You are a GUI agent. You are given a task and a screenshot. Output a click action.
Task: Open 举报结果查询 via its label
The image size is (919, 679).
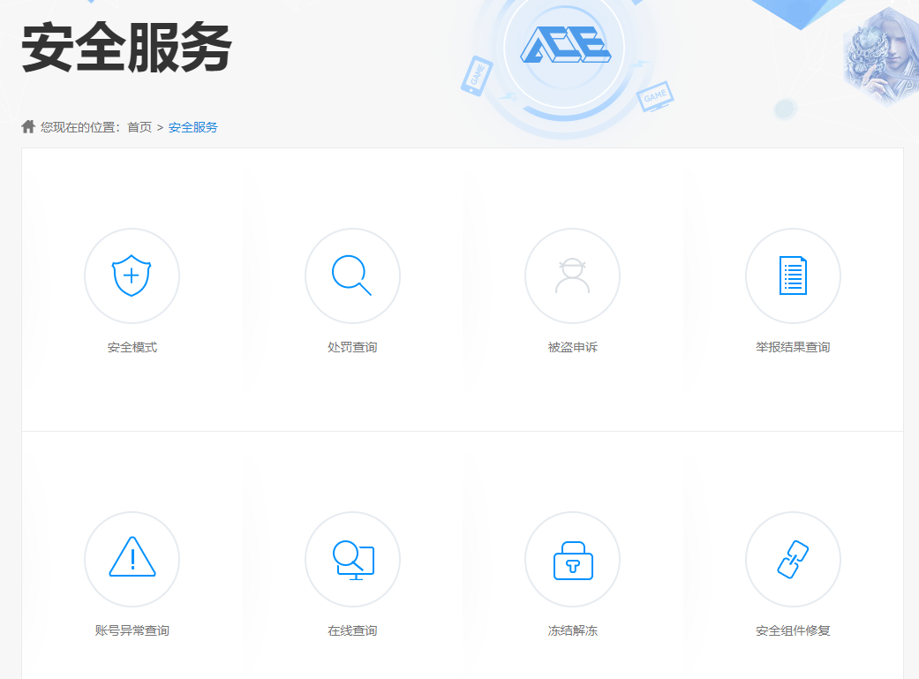793,346
